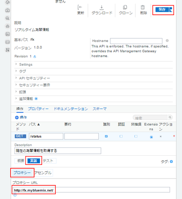Expand the セキュリティー要件 section
Viewport: 182px width, 199px height.
click(x=94, y=85)
